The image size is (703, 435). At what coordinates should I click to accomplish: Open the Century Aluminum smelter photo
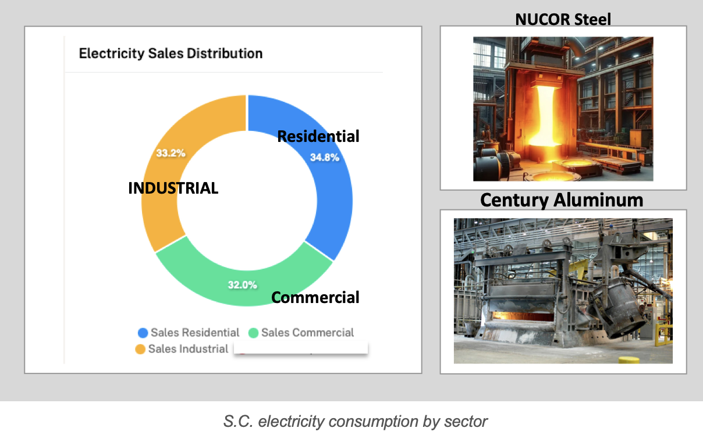(563, 291)
